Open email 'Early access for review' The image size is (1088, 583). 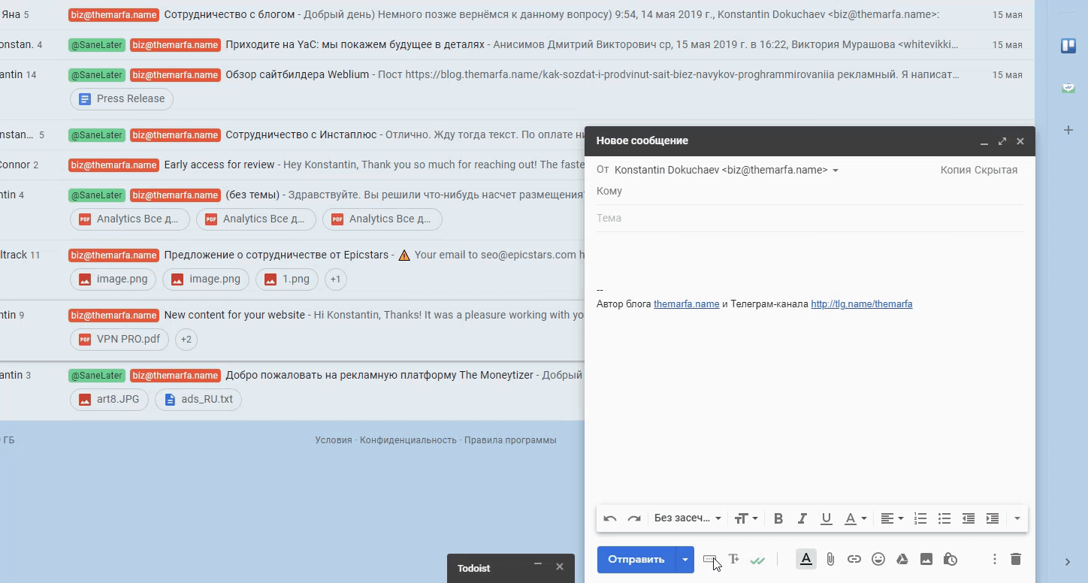[219, 165]
